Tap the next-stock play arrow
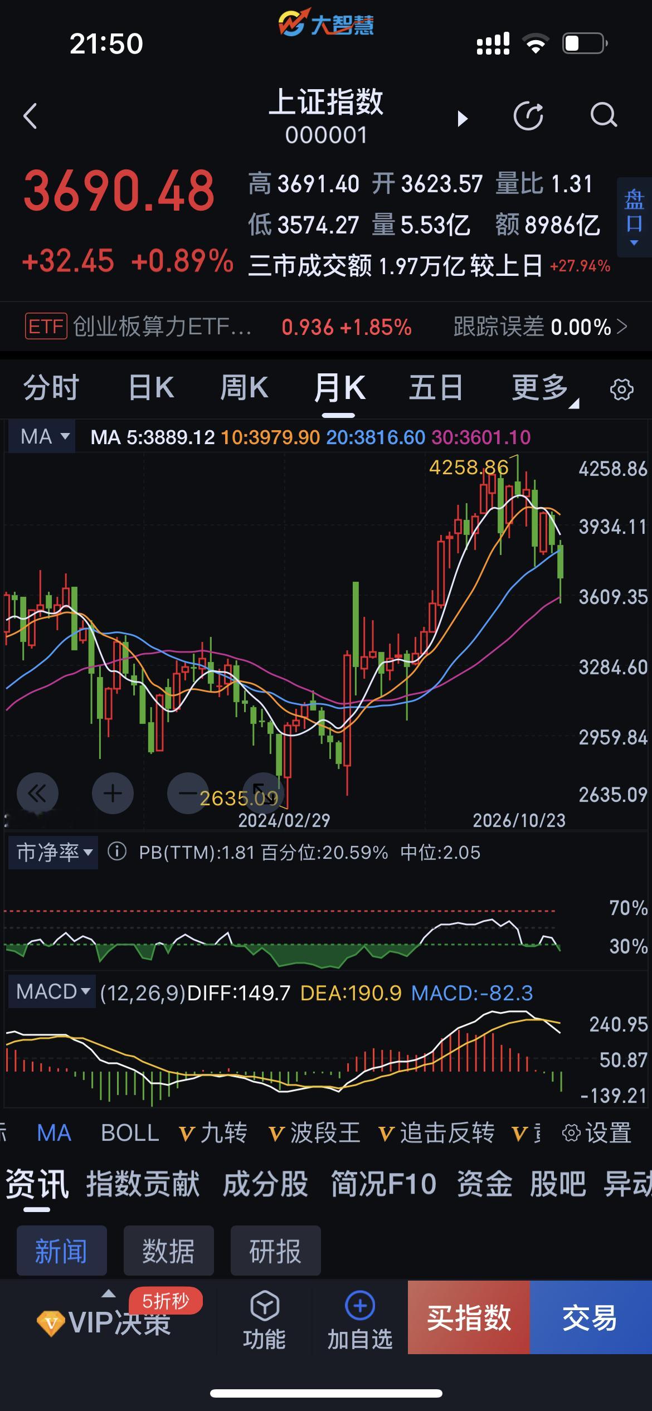This screenshot has width=652, height=1411. (463, 118)
